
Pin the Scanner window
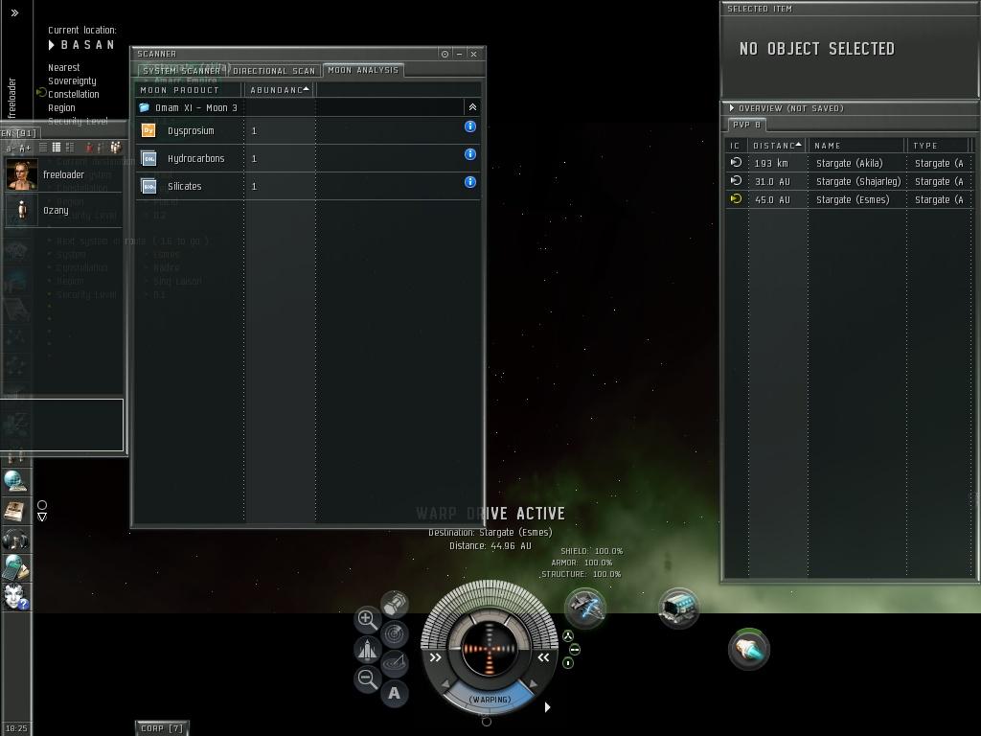pos(445,55)
